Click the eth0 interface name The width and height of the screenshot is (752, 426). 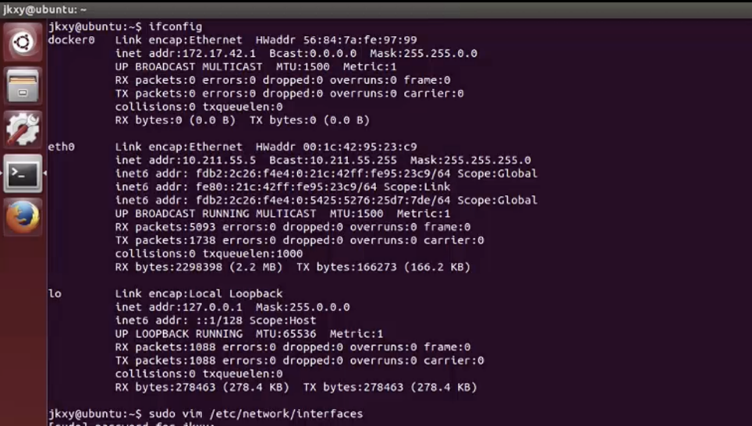pyautogui.click(x=61, y=147)
